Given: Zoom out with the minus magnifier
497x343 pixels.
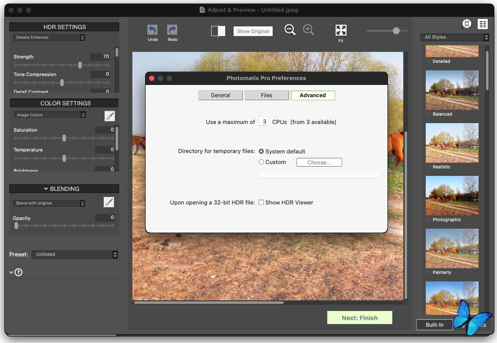Looking at the screenshot, I should pyautogui.click(x=290, y=30).
